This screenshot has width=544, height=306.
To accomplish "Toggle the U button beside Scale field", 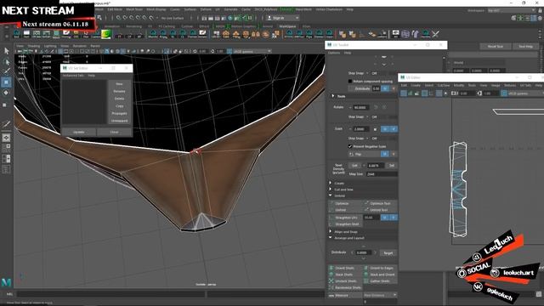I will pyautogui.click(x=385, y=129).
